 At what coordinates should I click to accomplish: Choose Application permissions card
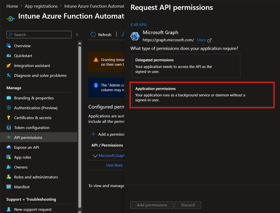(202, 95)
